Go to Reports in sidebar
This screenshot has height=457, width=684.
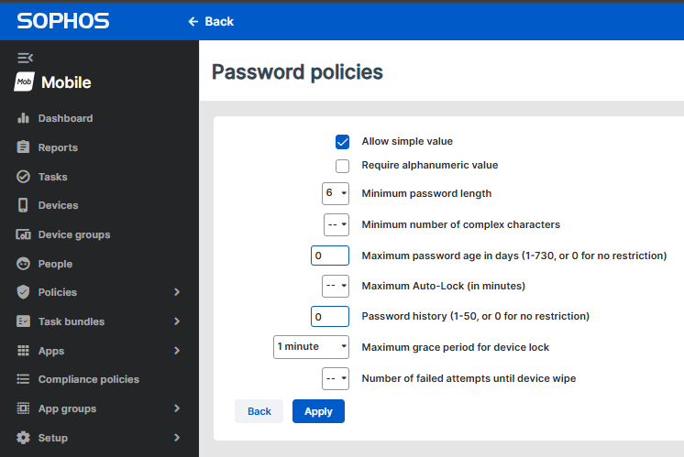click(x=58, y=147)
